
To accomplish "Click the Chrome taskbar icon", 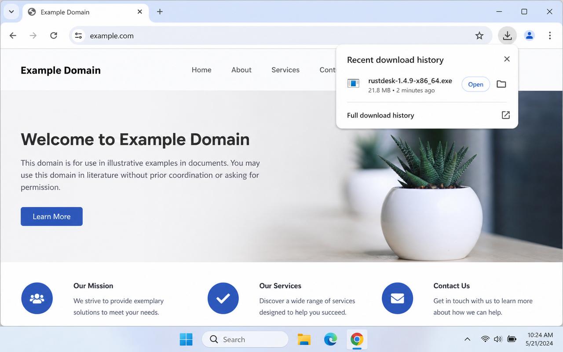I will click(x=357, y=339).
